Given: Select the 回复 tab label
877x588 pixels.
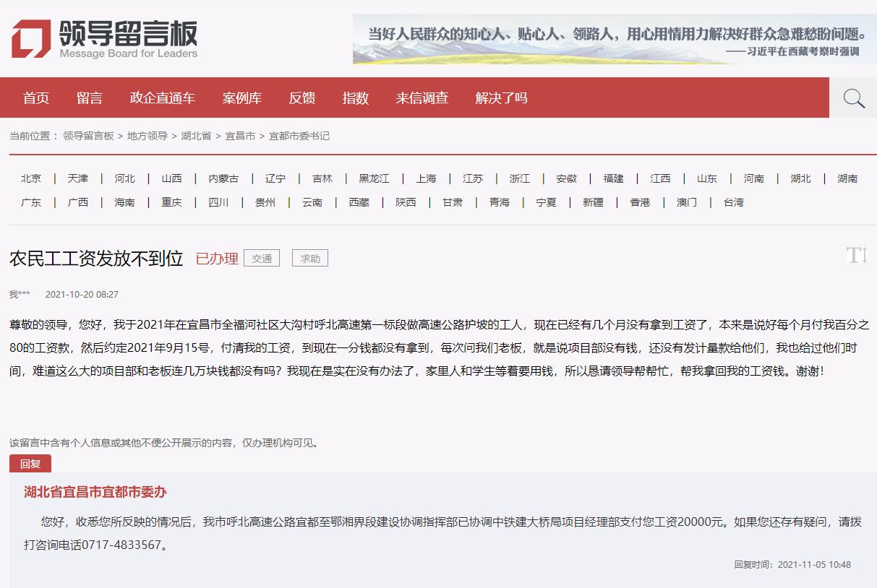Looking at the screenshot, I should [30, 464].
